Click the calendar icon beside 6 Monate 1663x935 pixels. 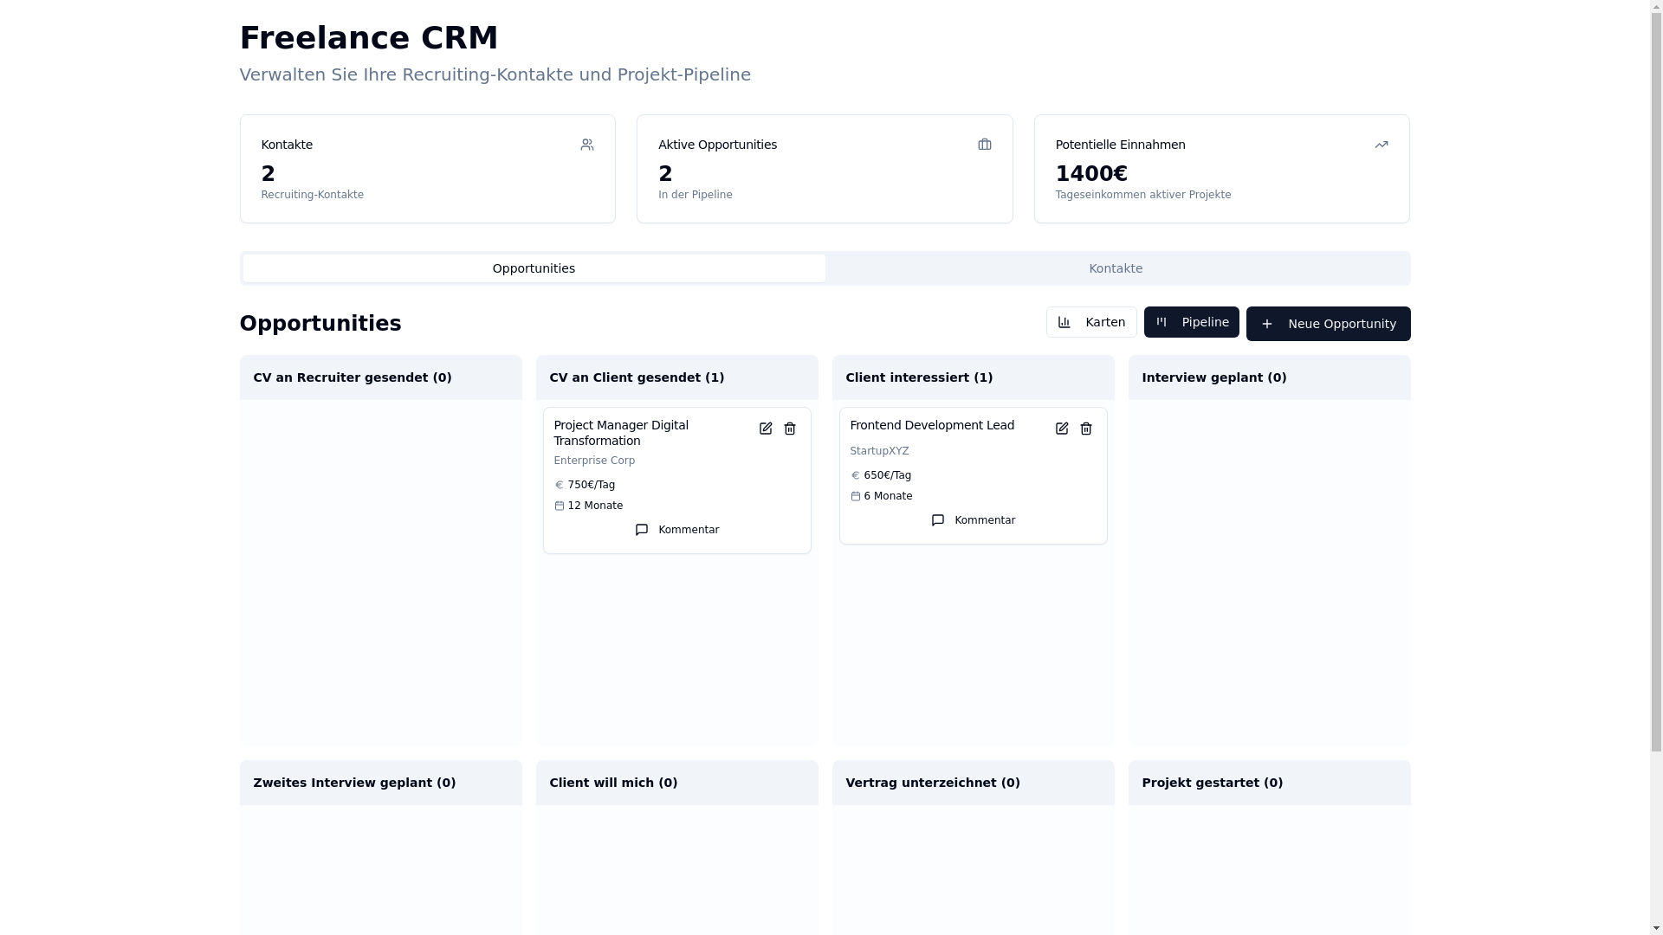point(856,496)
